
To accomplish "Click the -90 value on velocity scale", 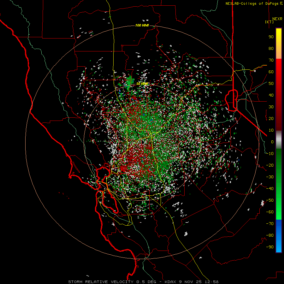I will coord(270,247).
